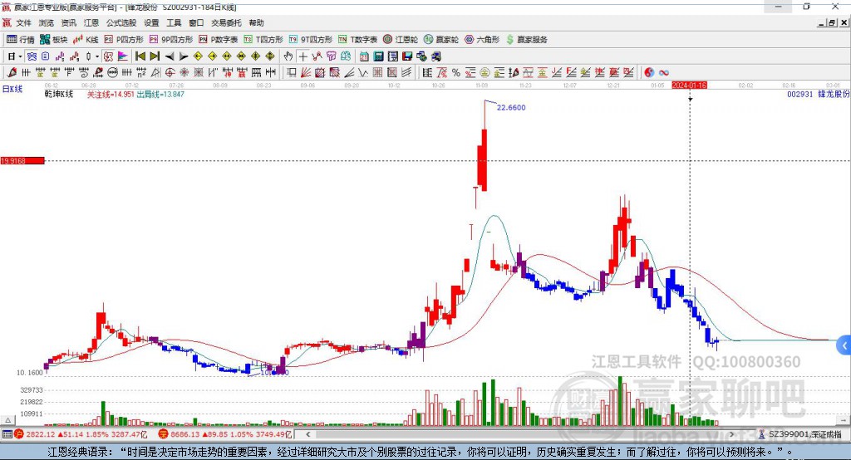
Task: Click the 10.1600 low price axis label
Action: (29, 373)
